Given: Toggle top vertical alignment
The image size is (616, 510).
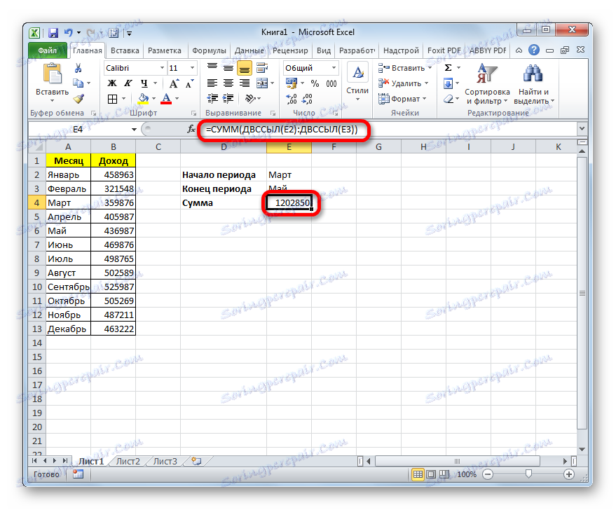Looking at the screenshot, I should point(212,68).
